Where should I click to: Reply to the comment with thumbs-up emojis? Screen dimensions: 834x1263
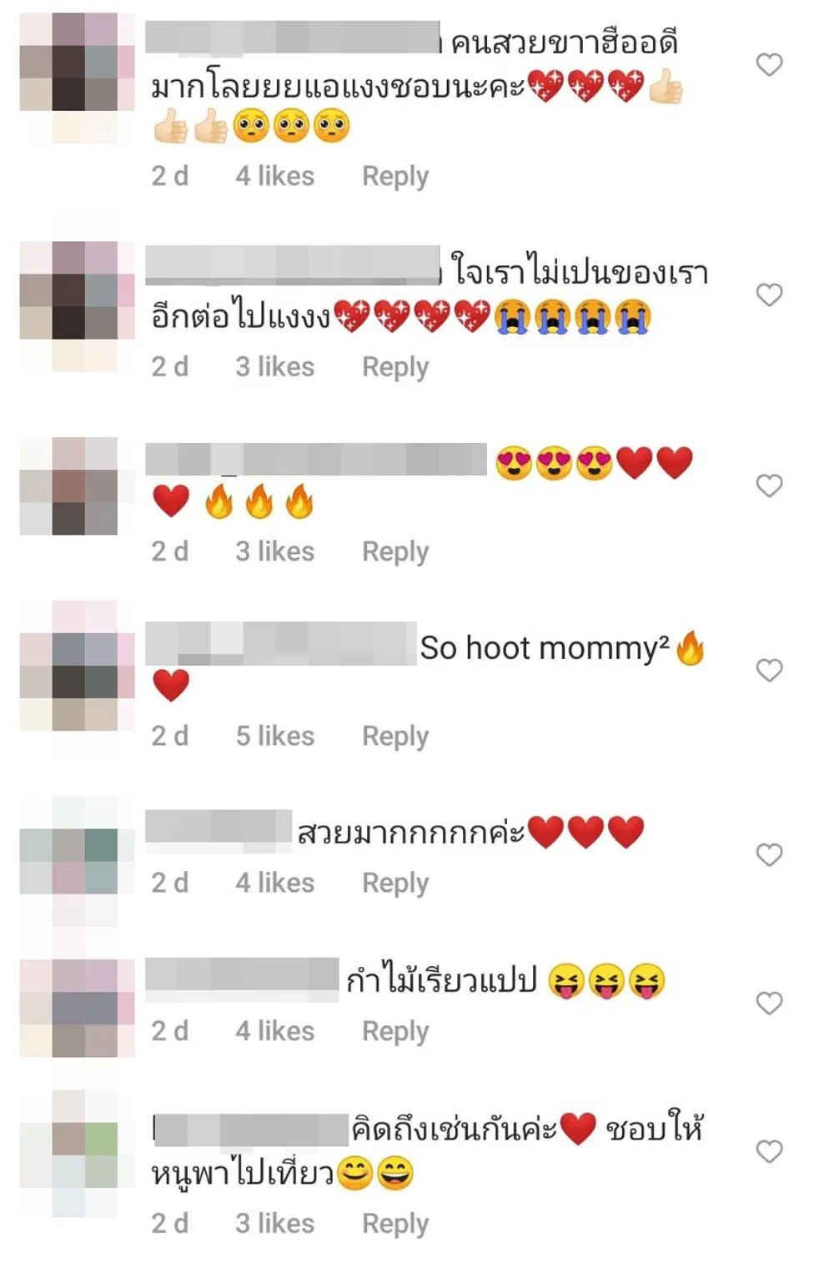[395, 177]
